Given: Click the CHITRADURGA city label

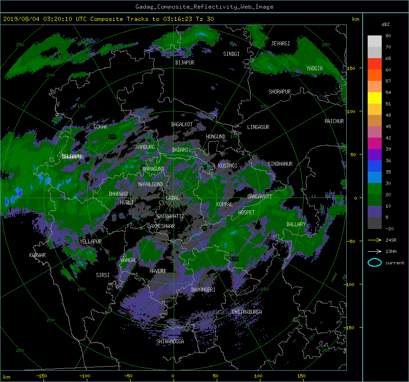Looking at the screenshot, I should coord(247,312).
